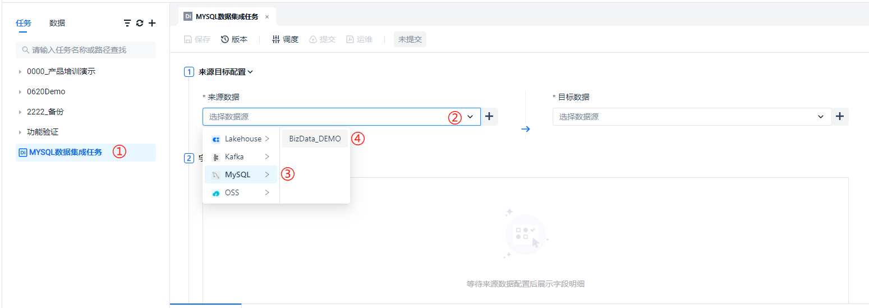869x308 pixels.
Task: Expand the 0620Demo folder
Action: click(20, 92)
